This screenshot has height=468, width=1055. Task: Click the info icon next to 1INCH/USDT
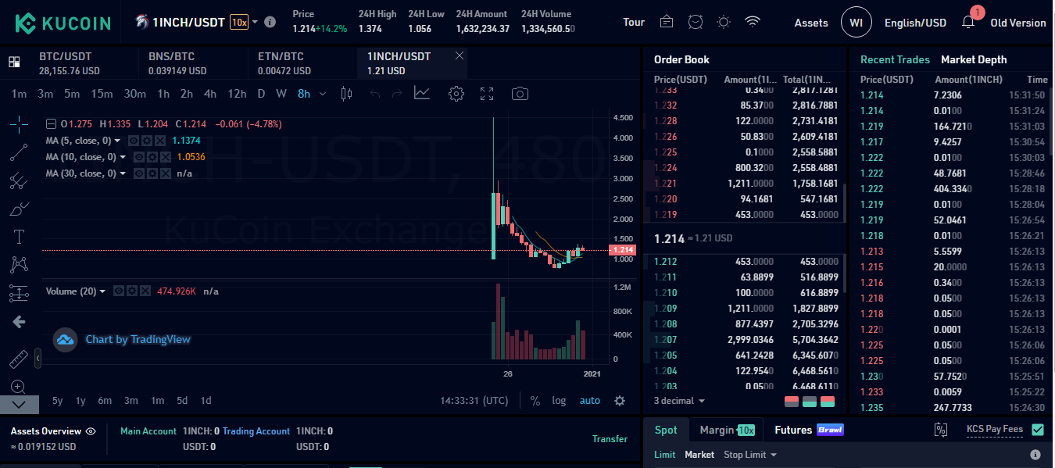(x=270, y=22)
